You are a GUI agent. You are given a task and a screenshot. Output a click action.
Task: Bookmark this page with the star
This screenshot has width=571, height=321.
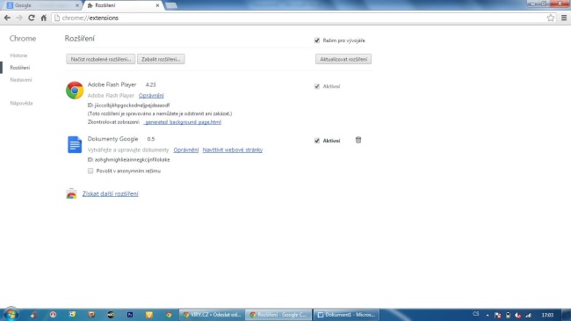tap(551, 18)
